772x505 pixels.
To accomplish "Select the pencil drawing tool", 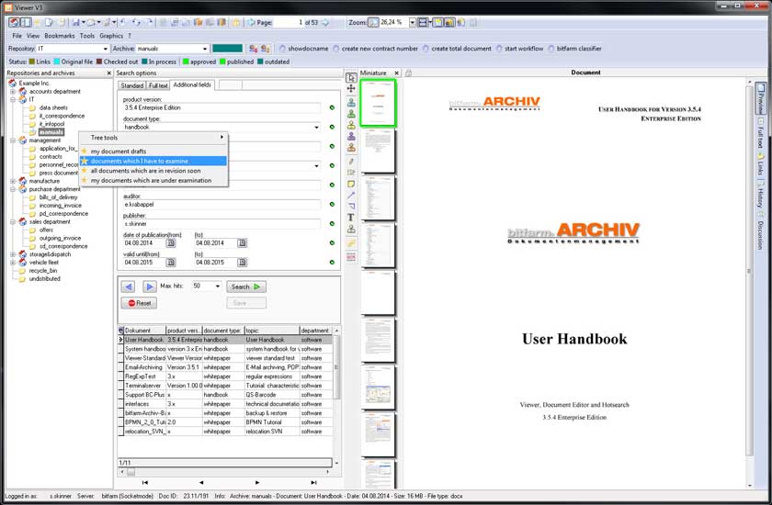I will pyautogui.click(x=351, y=162).
